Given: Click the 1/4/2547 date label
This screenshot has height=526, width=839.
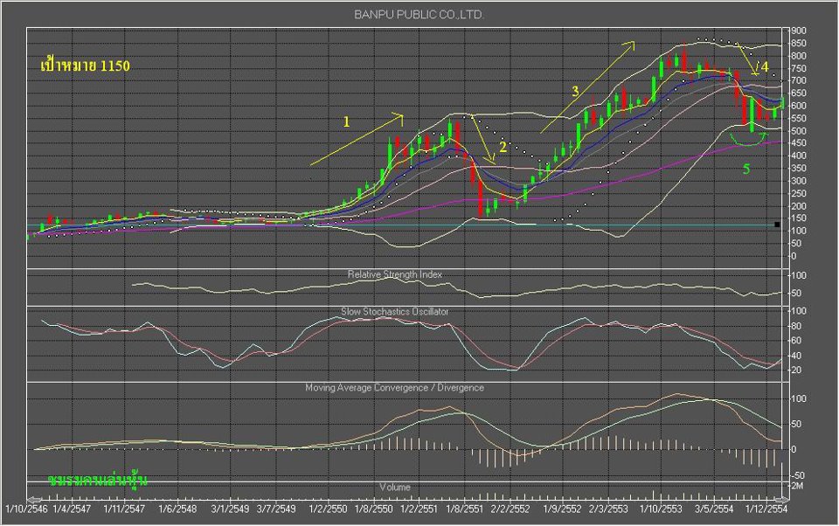Looking at the screenshot, I should [x=72, y=509].
